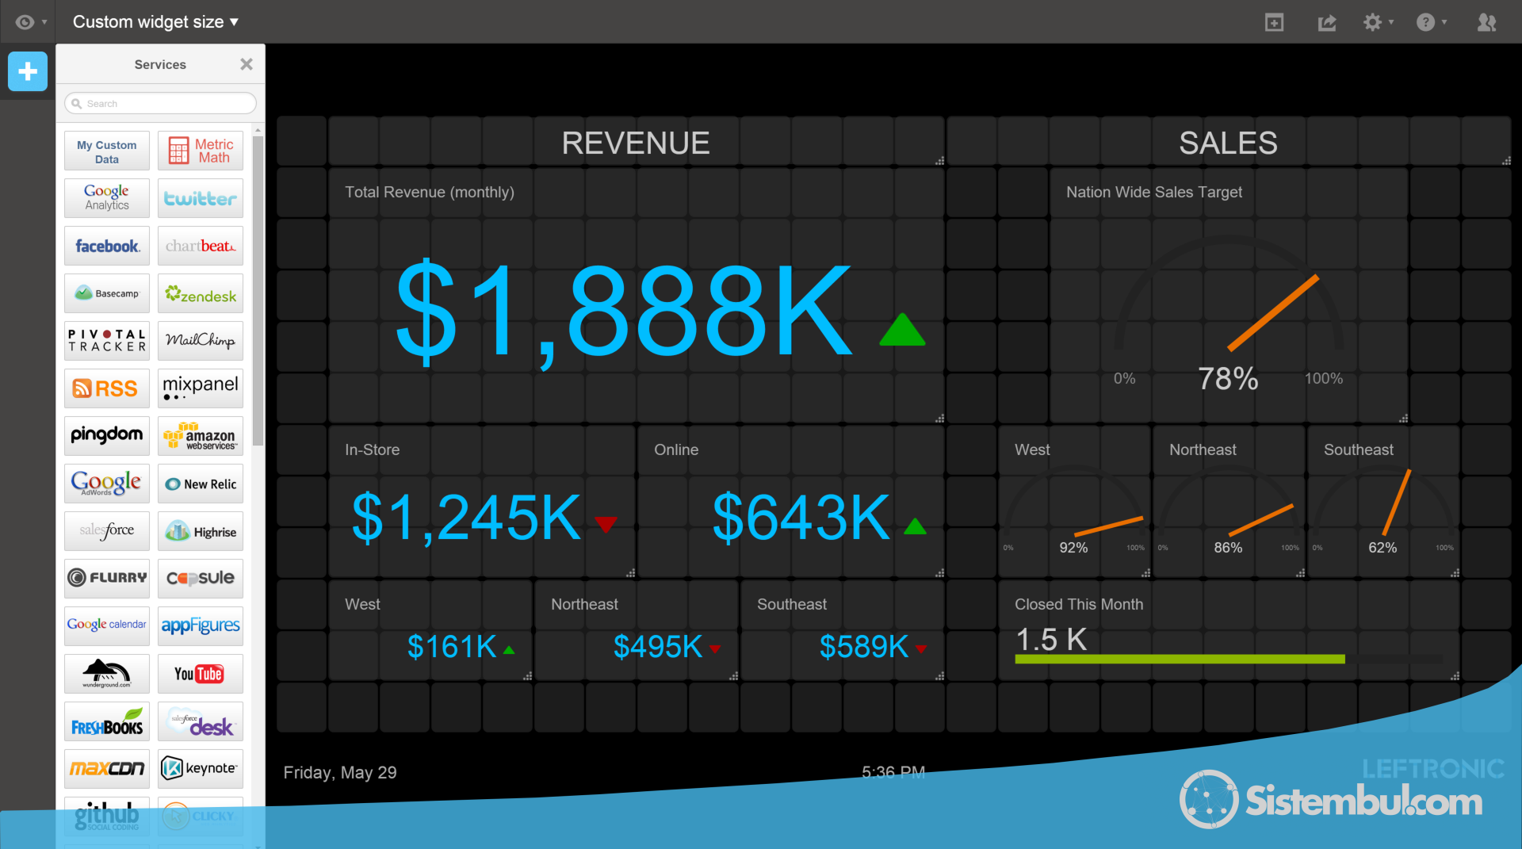Image resolution: width=1522 pixels, height=849 pixels.
Task: Close the Services panel
Action: [247, 64]
